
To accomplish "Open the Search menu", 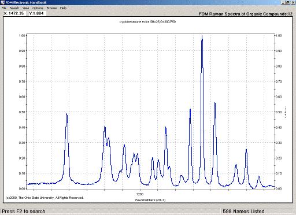I will tap(14, 8).
